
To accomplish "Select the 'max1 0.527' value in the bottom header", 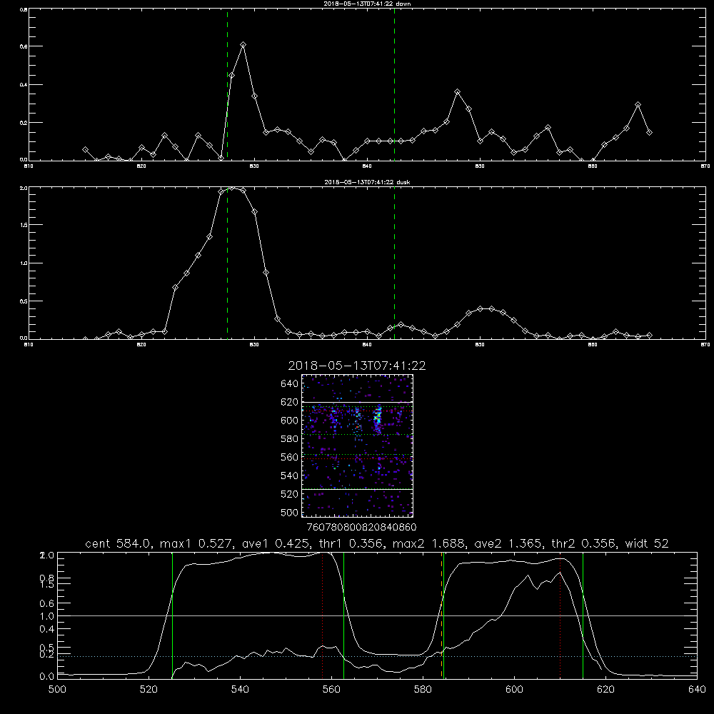I will pyautogui.click(x=198, y=543).
